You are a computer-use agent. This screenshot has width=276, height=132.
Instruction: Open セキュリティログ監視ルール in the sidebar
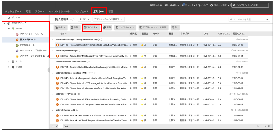click(33, 51)
